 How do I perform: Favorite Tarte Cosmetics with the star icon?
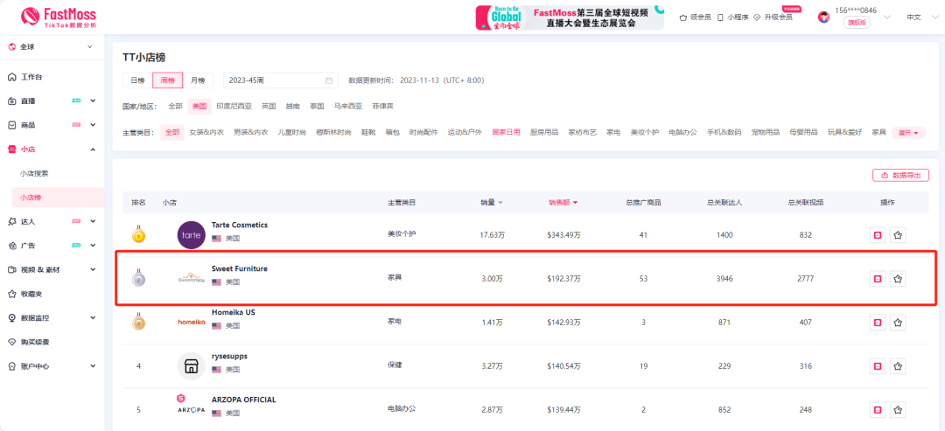[x=898, y=234]
